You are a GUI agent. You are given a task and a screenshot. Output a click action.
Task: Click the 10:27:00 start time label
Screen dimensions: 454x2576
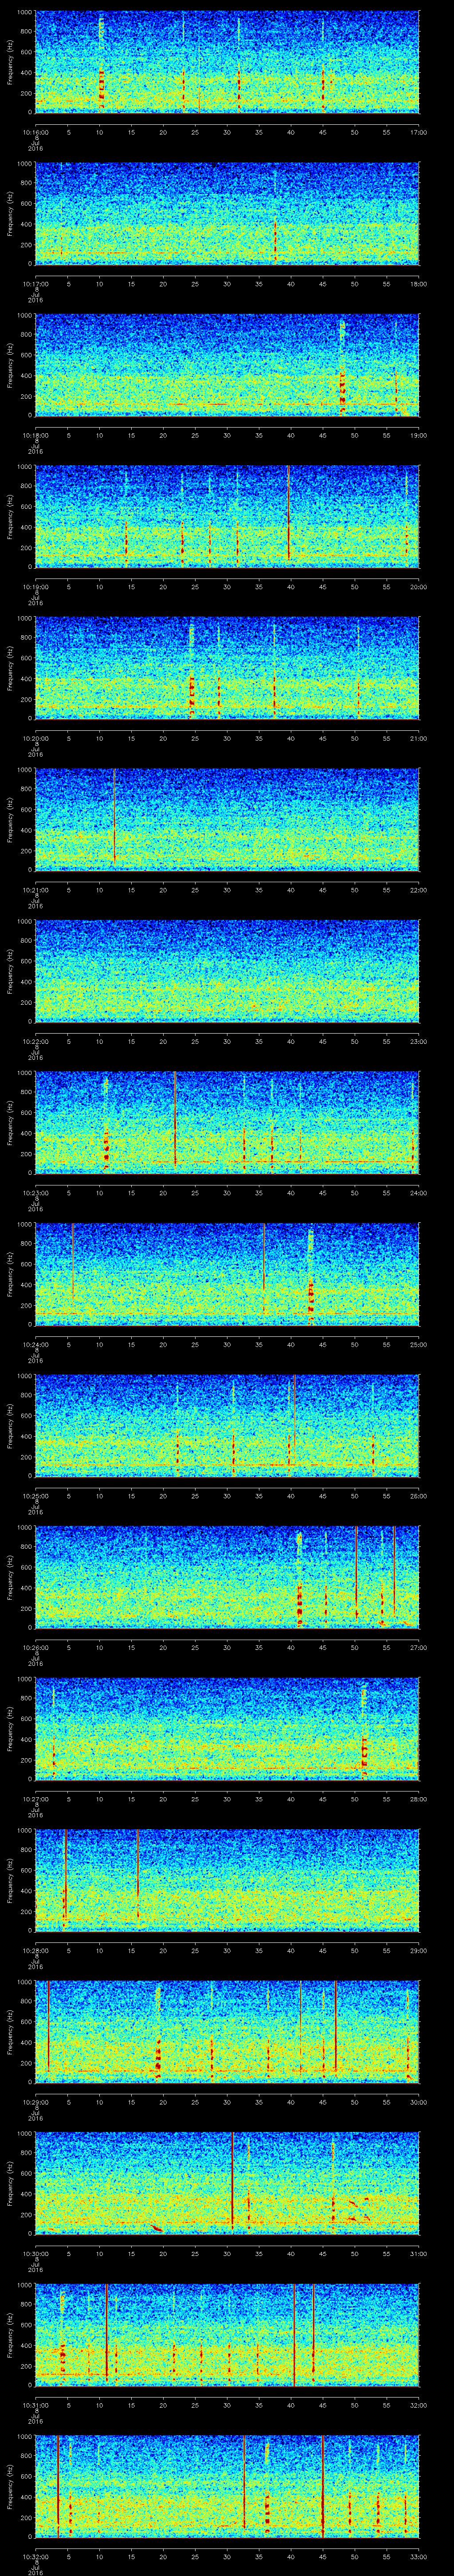(x=36, y=1798)
